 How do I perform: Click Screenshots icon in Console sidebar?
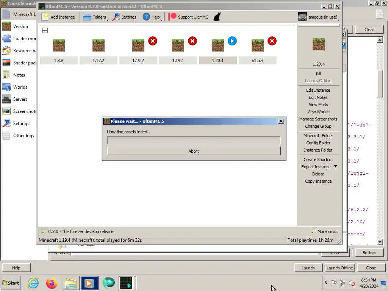pos(6,111)
